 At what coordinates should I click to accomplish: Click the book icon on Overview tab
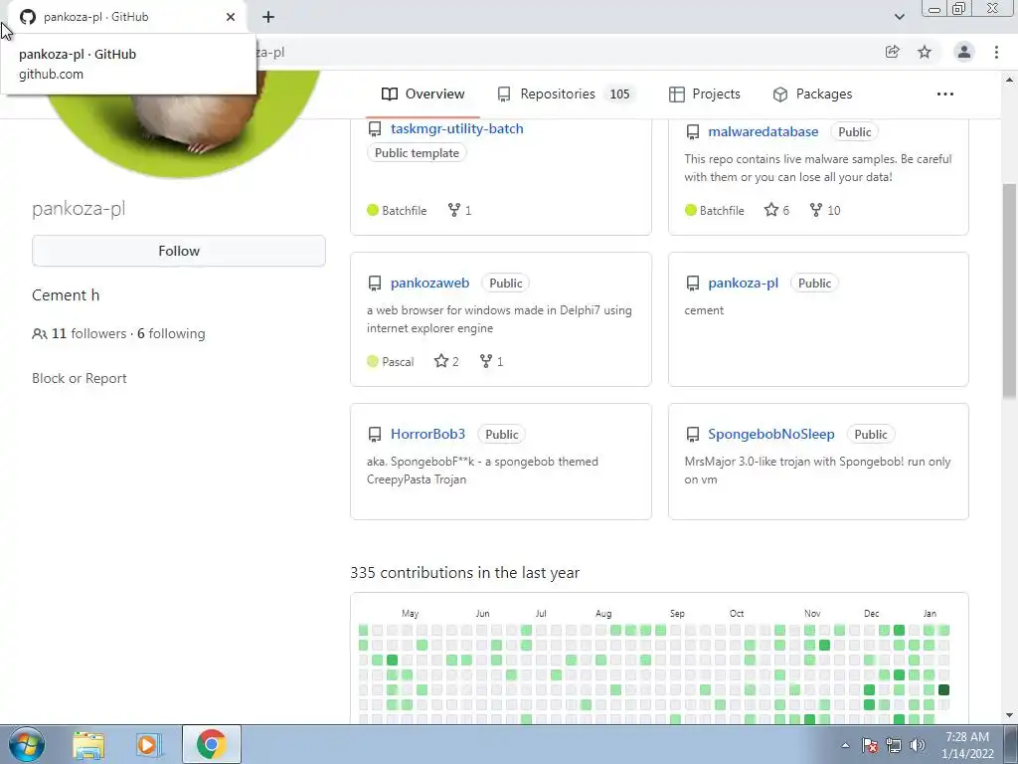(390, 95)
